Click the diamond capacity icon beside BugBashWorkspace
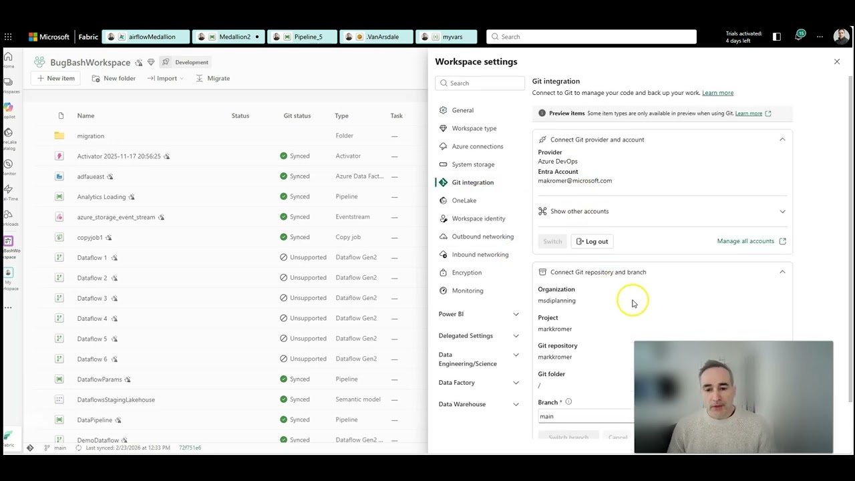This screenshot has height=481, width=855. coord(151,62)
